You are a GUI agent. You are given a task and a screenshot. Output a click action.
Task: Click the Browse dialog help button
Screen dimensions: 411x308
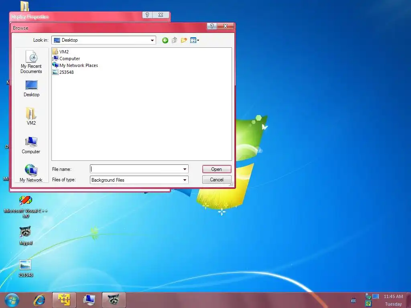212,26
